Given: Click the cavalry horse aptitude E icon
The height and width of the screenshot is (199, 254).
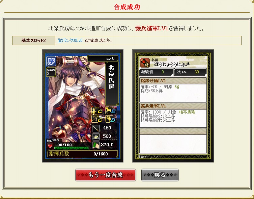Looking at the screenshot, I should pyautogui.click(x=111, y=111).
